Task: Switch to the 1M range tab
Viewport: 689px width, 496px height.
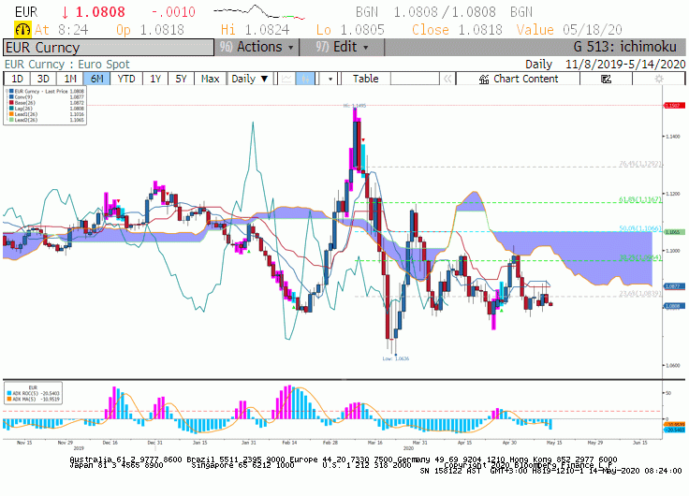Action: [70, 79]
